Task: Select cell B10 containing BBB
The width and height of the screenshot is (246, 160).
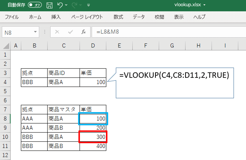Action: coord(34,137)
